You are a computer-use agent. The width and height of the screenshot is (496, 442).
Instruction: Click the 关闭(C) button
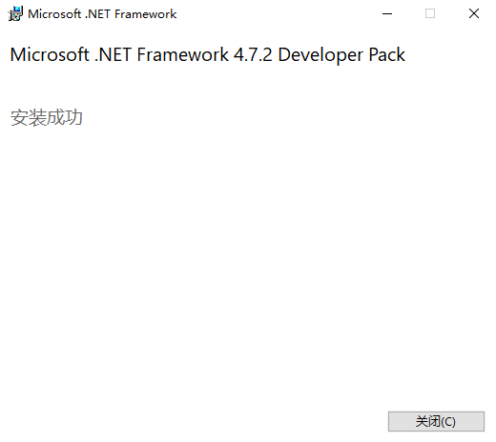pyautogui.click(x=436, y=421)
